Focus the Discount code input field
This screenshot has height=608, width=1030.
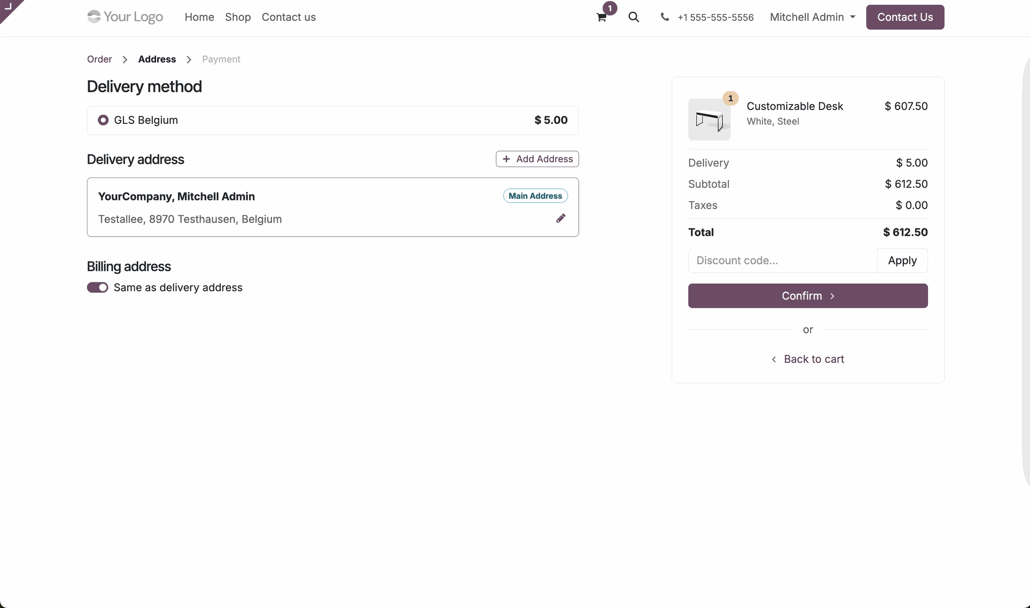[782, 261]
